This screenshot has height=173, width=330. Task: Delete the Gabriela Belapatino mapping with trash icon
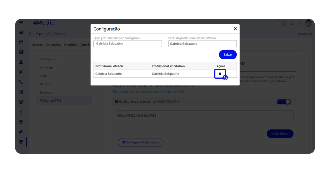[220, 74]
